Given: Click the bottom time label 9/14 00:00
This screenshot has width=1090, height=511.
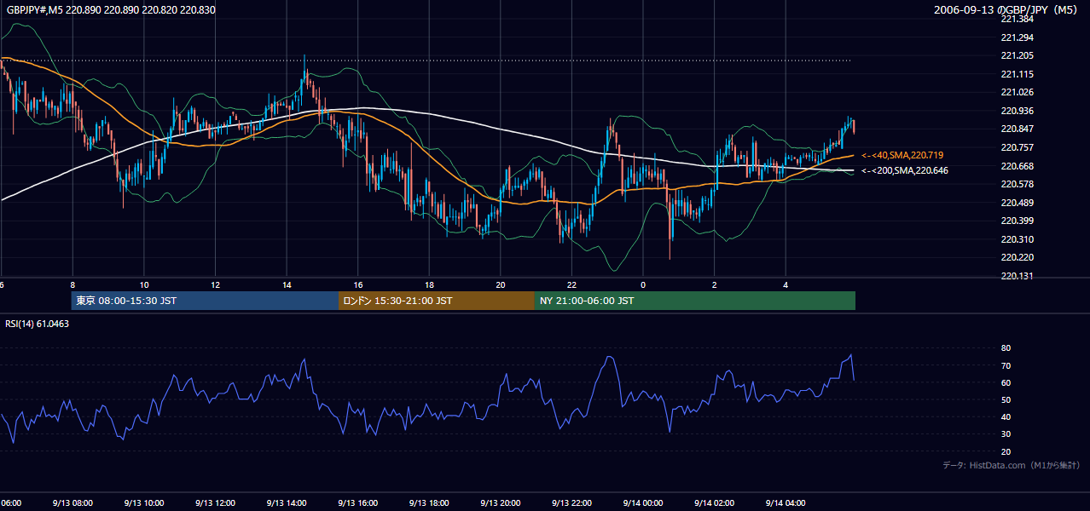Looking at the screenshot, I should click(642, 503).
